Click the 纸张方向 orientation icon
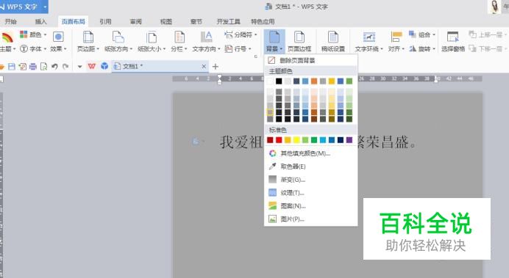Viewport: 509px width, 278px height. [x=118, y=37]
